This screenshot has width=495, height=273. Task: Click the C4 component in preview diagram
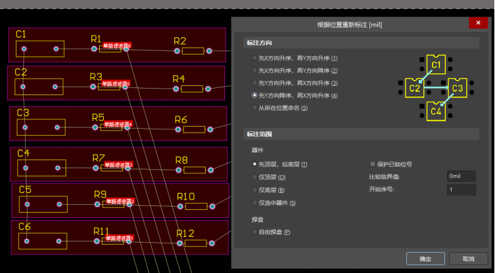click(436, 112)
